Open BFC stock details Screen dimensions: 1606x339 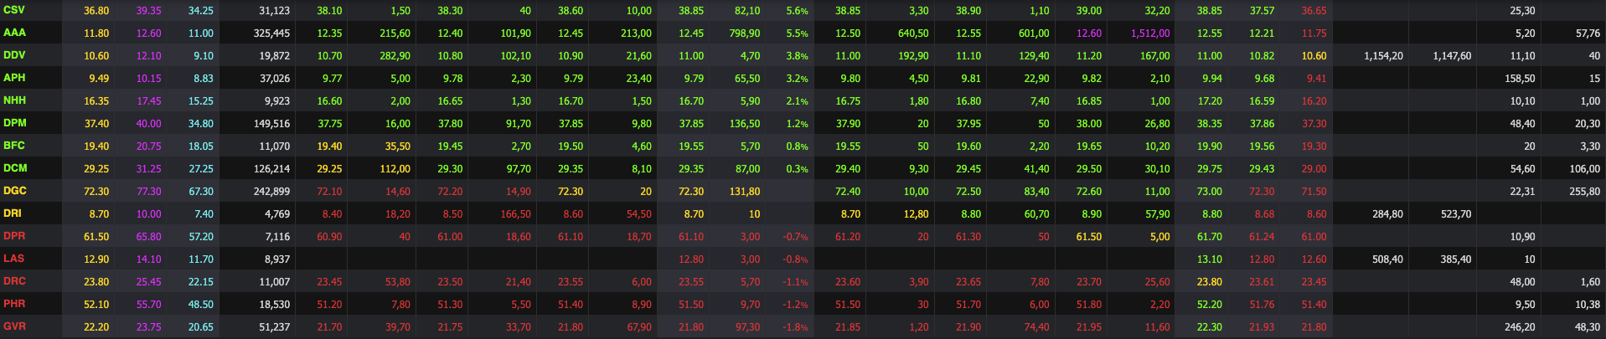14,146
